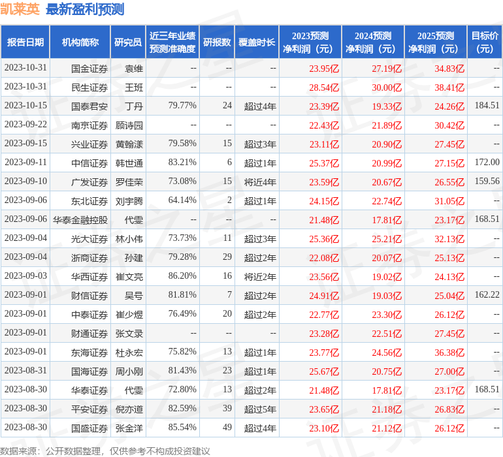Click researcher name 王班

134,87
